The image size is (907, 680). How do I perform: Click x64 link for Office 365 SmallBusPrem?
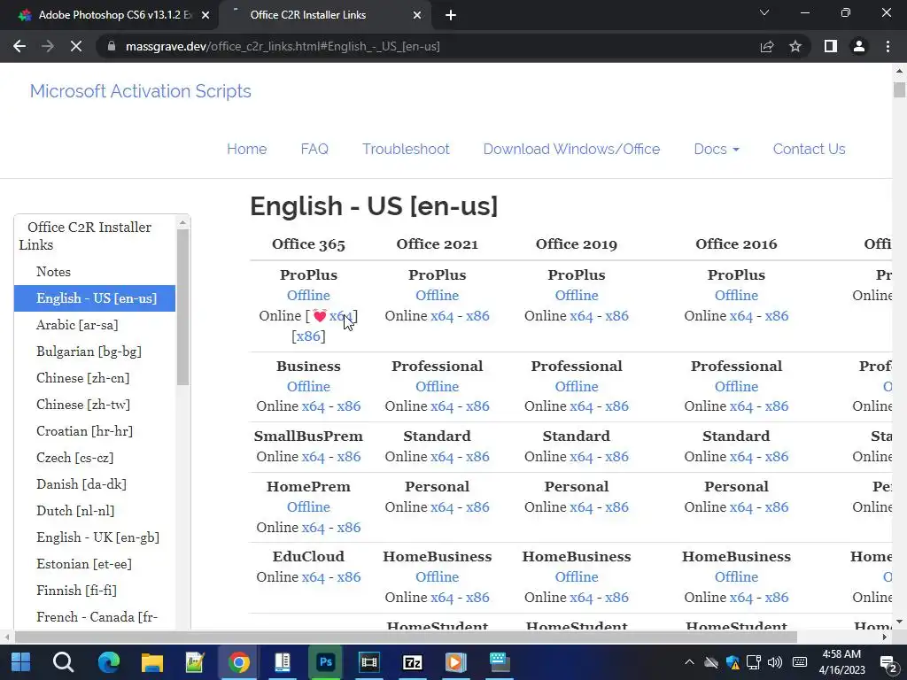(313, 457)
